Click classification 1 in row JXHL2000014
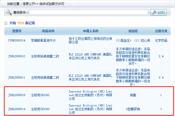 161,109
